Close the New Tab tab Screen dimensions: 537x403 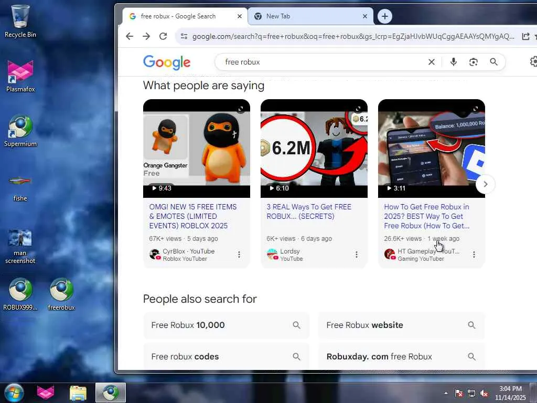tap(365, 16)
